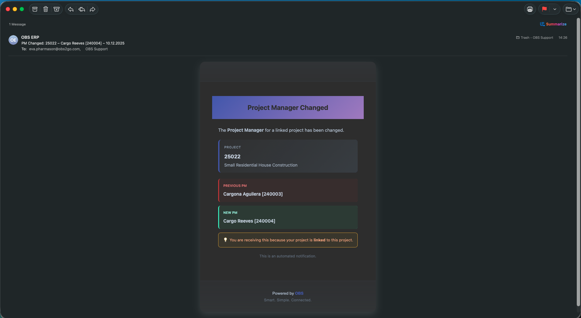Image resolution: width=581 pixels, height=318 pixels.
Task: Select recipient eva.pharmason@obs2go.com
Action: tap(54, 49)
